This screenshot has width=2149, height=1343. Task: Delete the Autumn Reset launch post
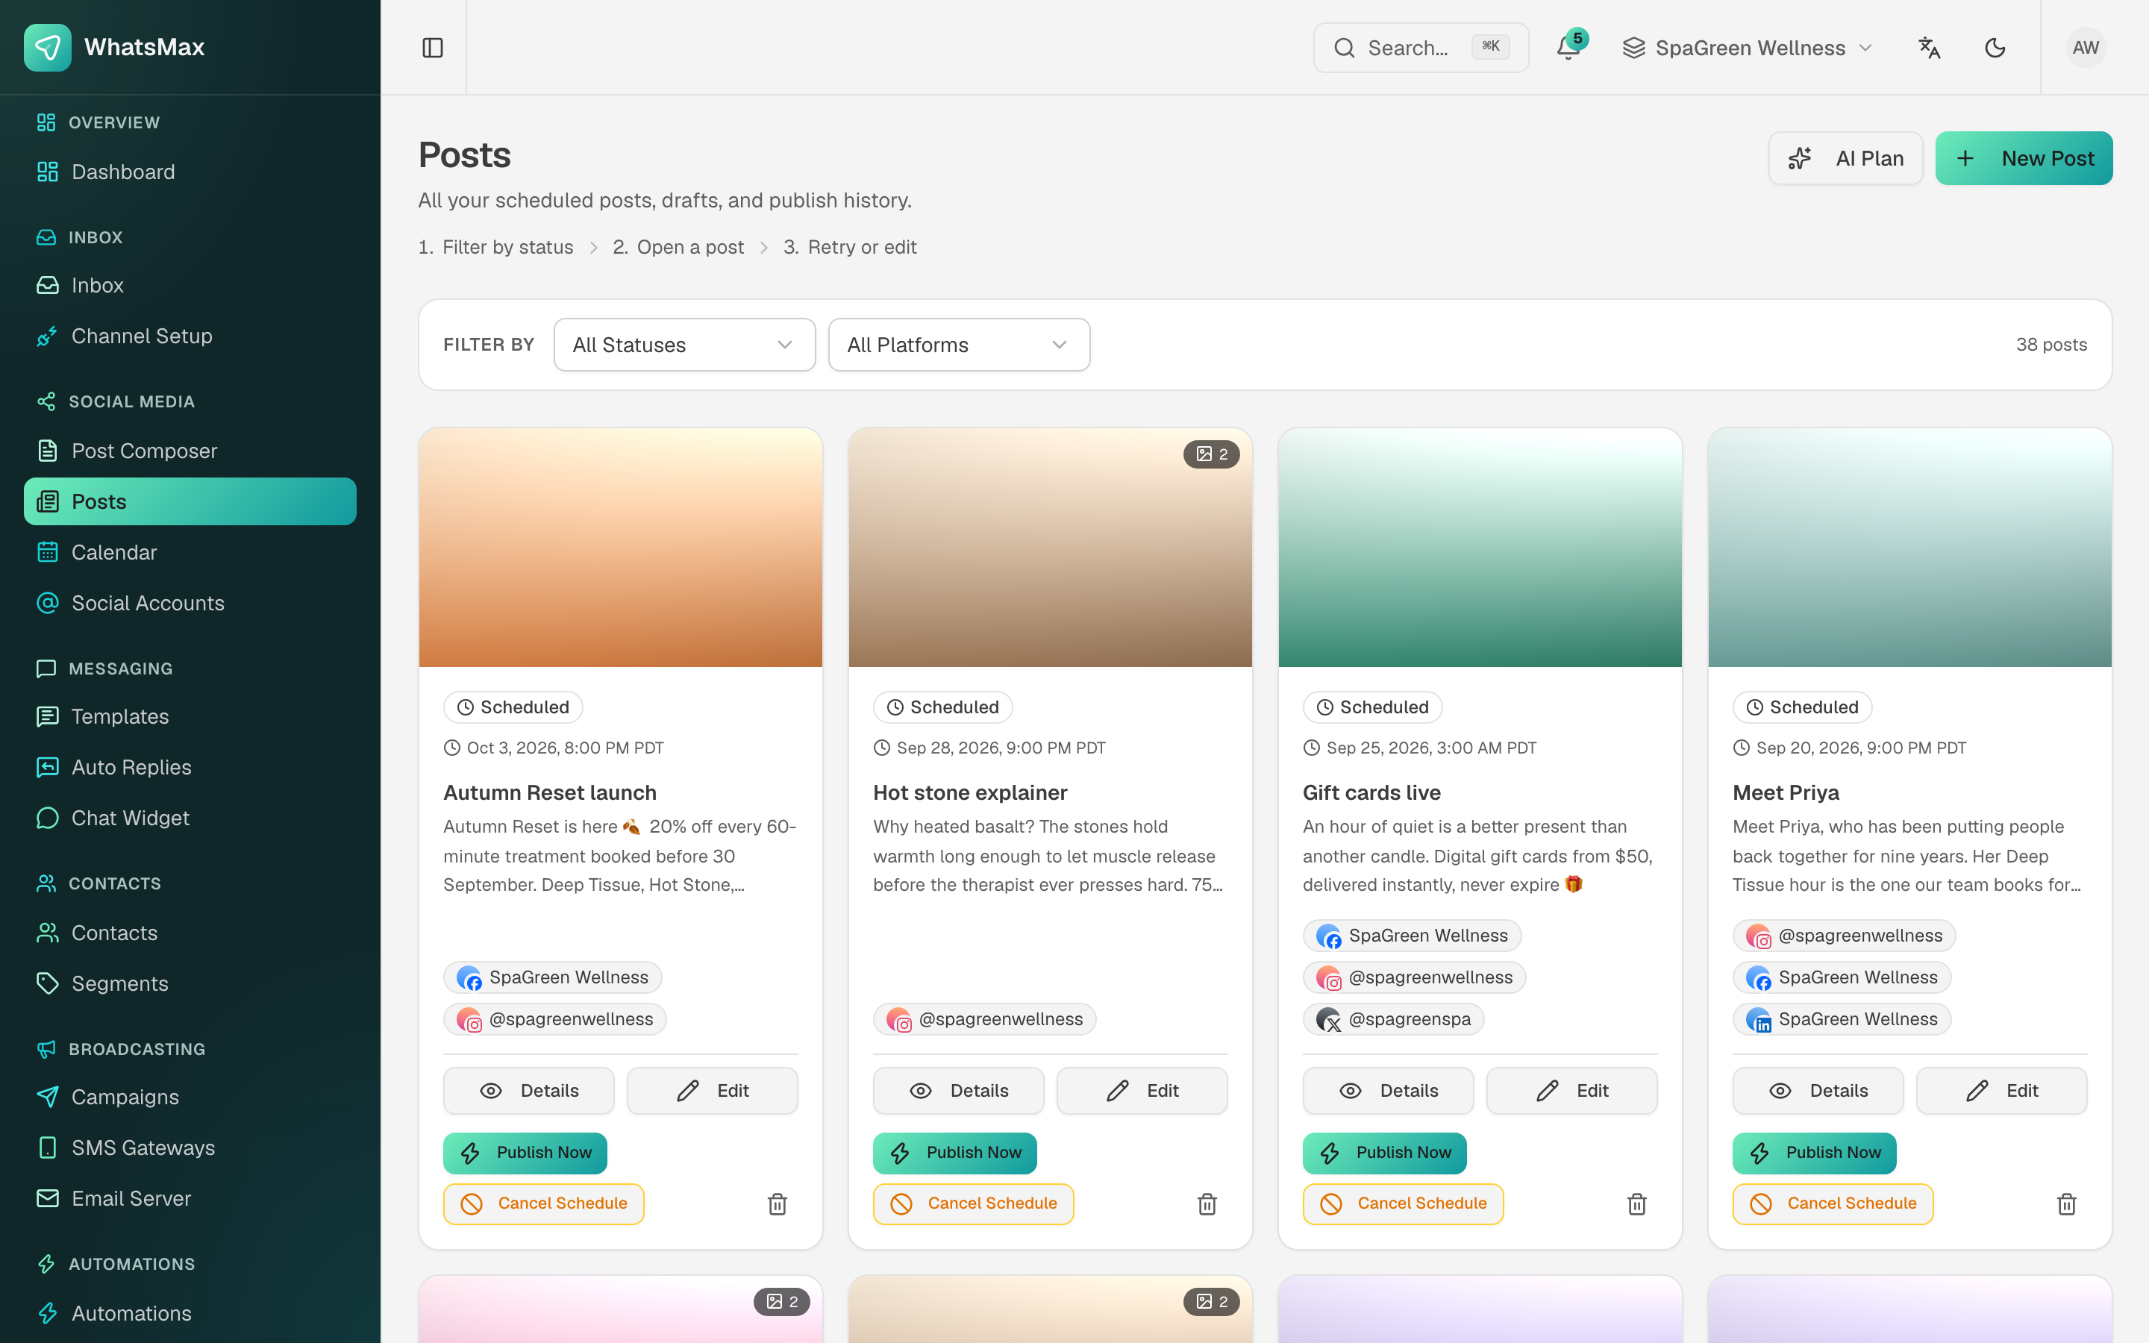[x=777, y=1204]
